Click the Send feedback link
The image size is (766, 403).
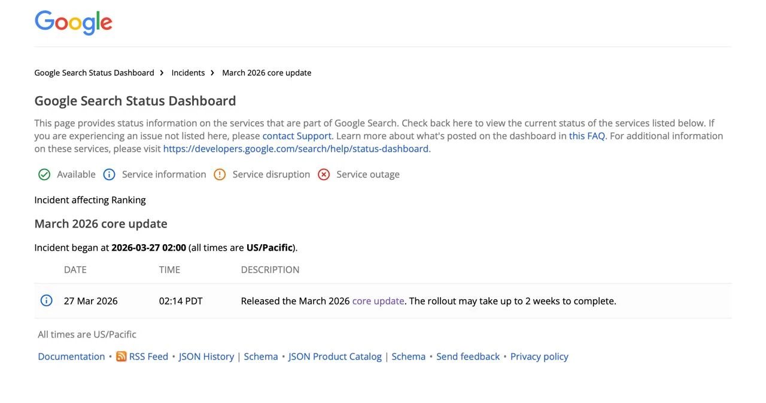[468, 356]
